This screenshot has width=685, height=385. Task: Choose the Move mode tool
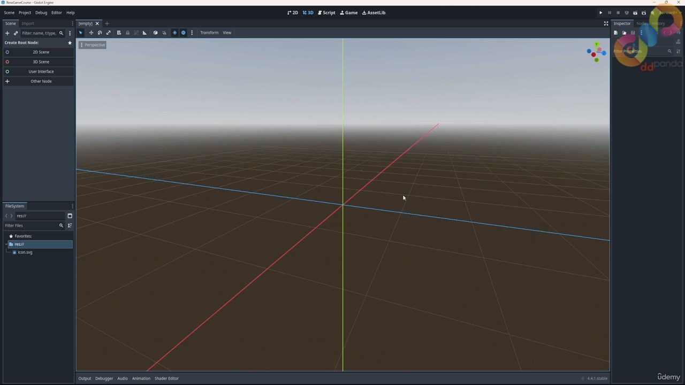[x=91, y=33]
